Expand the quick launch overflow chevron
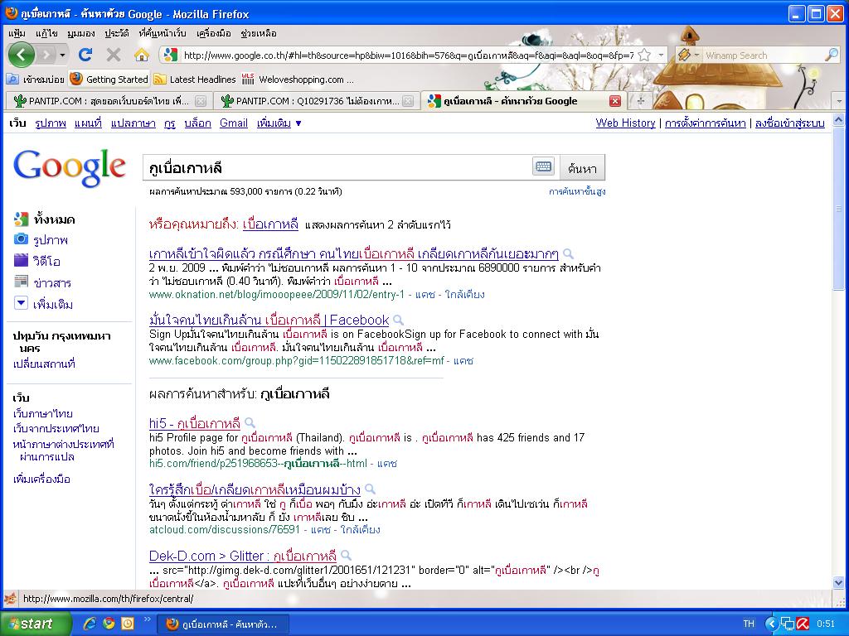The image size is (849, 636). [x=147, y=619]
